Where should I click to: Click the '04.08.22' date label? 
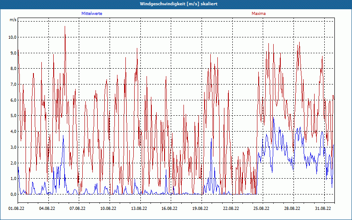(47, 209)
